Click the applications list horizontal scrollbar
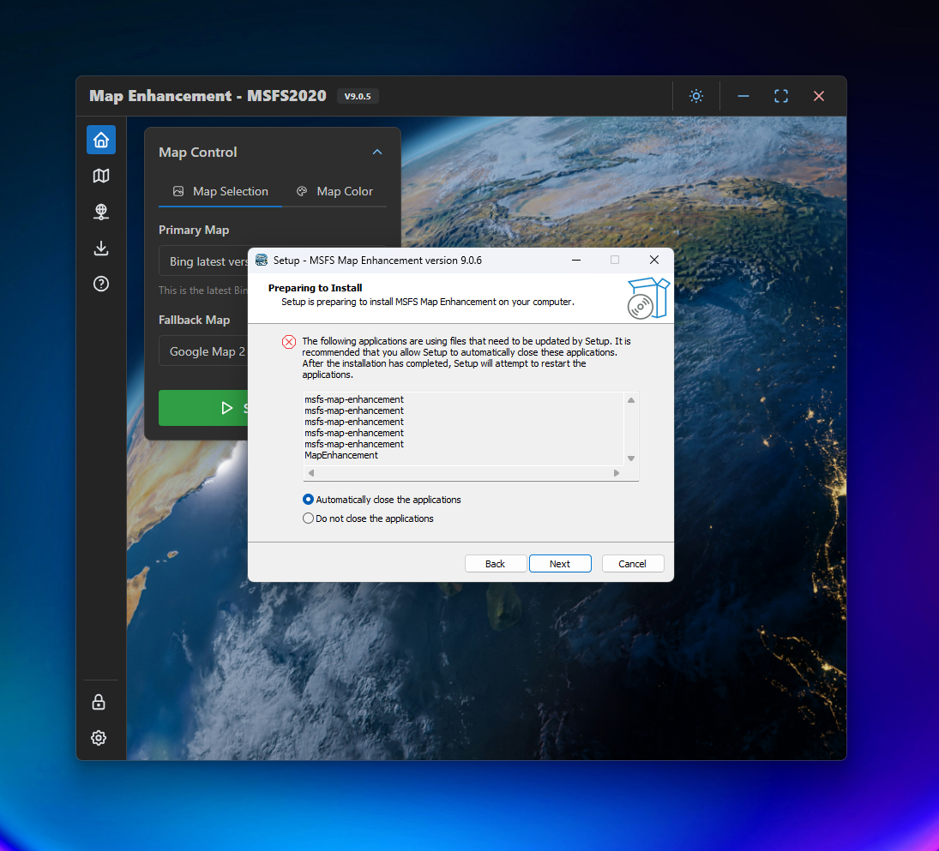The image size is (939, 851). pyautogui.click(x=463, y=473)
